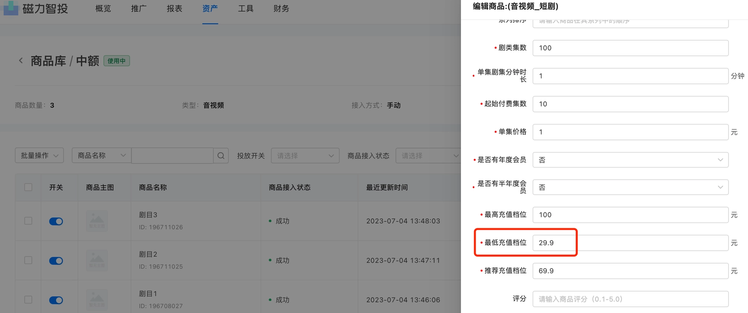Screen dimensions: 748x313
Task: Open the 资产 tab
Action: [x=210, y=8]
